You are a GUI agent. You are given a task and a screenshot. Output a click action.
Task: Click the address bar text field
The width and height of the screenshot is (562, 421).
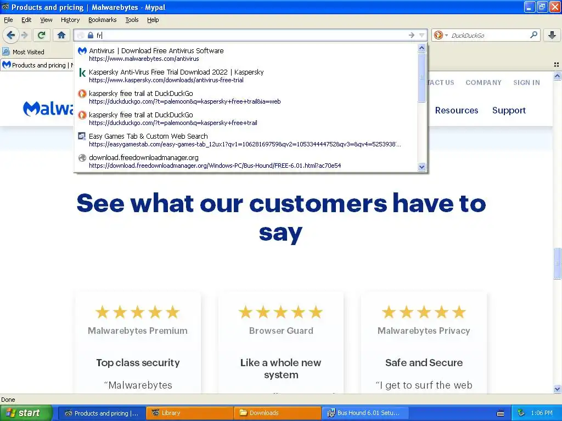(251, 35)
